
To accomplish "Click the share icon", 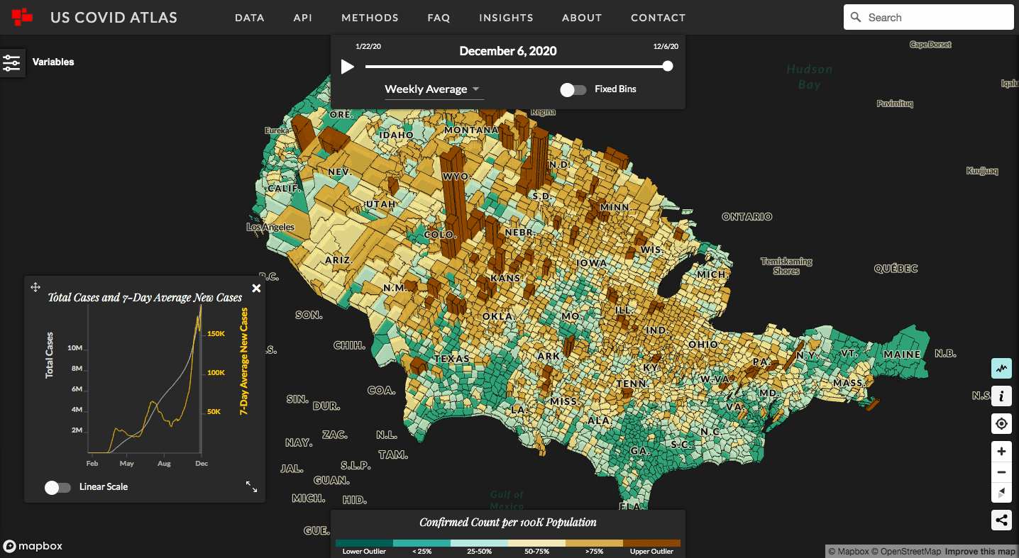I will [x=1001, y=520].
